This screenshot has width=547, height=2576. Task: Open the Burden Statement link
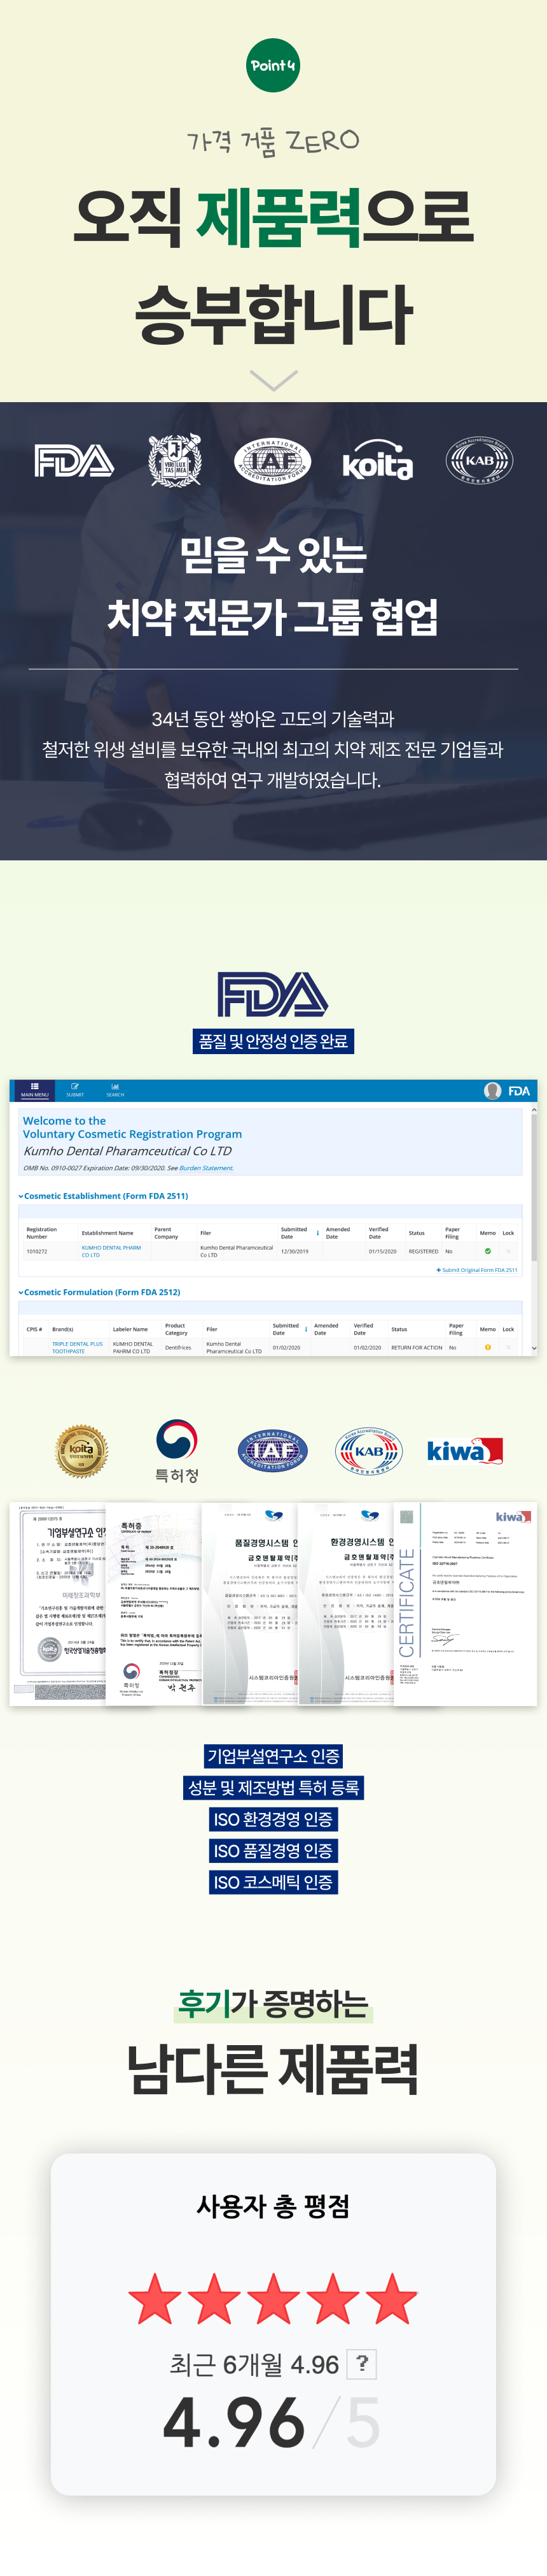tap(207, 1168)
